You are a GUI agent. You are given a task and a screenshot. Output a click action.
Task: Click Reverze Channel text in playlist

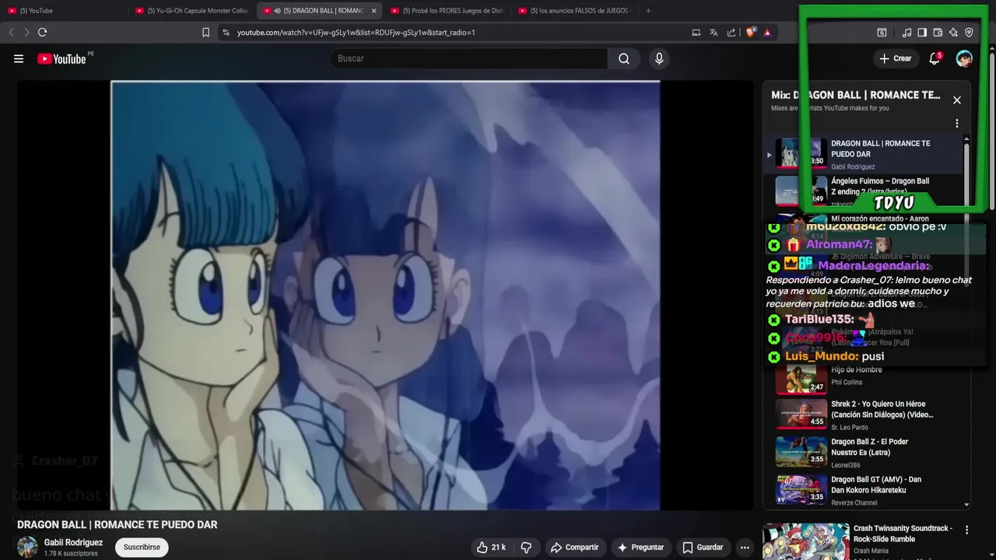click(x=854, y=503)
